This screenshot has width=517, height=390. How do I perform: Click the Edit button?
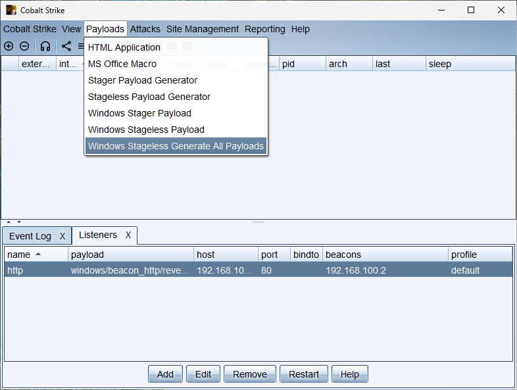[x=203, y=374]
